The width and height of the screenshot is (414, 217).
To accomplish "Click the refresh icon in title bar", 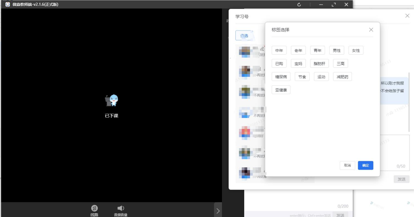I will tap(299, 5).
